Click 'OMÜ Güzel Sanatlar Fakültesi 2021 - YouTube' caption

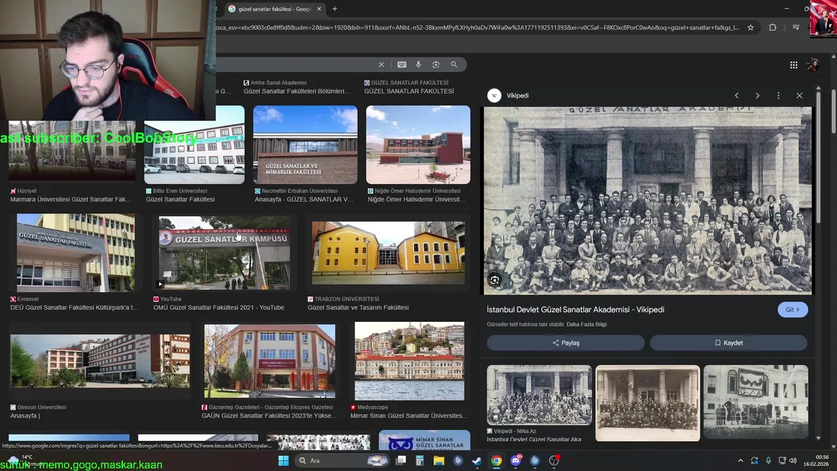point(218,307)
